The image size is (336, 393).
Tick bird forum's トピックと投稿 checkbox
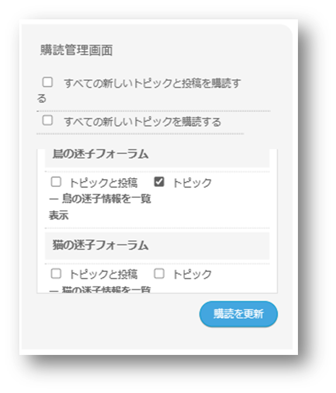pyautogui.click(x=56, y=182)
